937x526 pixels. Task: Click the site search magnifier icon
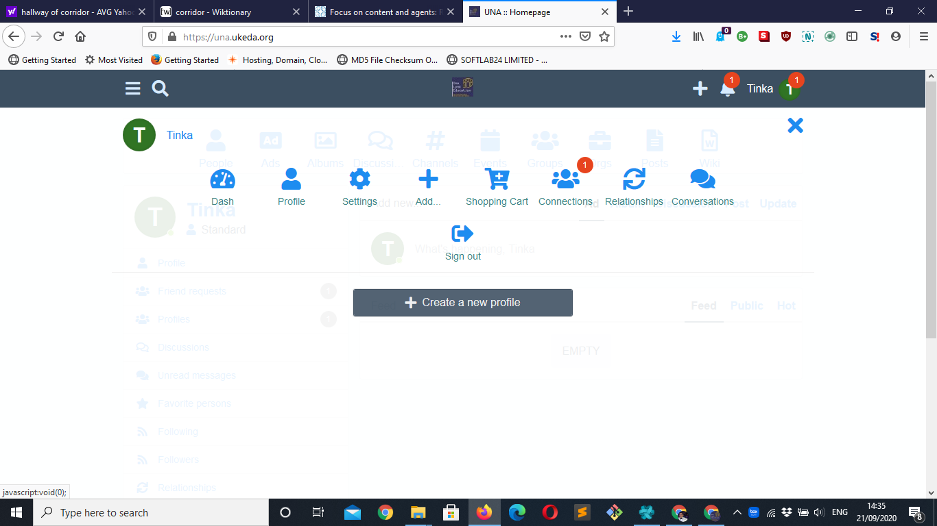click(x=161, y=88)
